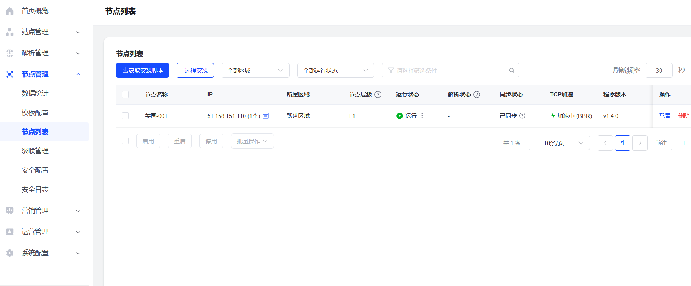691x286 pixels.
Task: Go to the previous page arrow
Action: pyautogui.click(x=605, y=143)
